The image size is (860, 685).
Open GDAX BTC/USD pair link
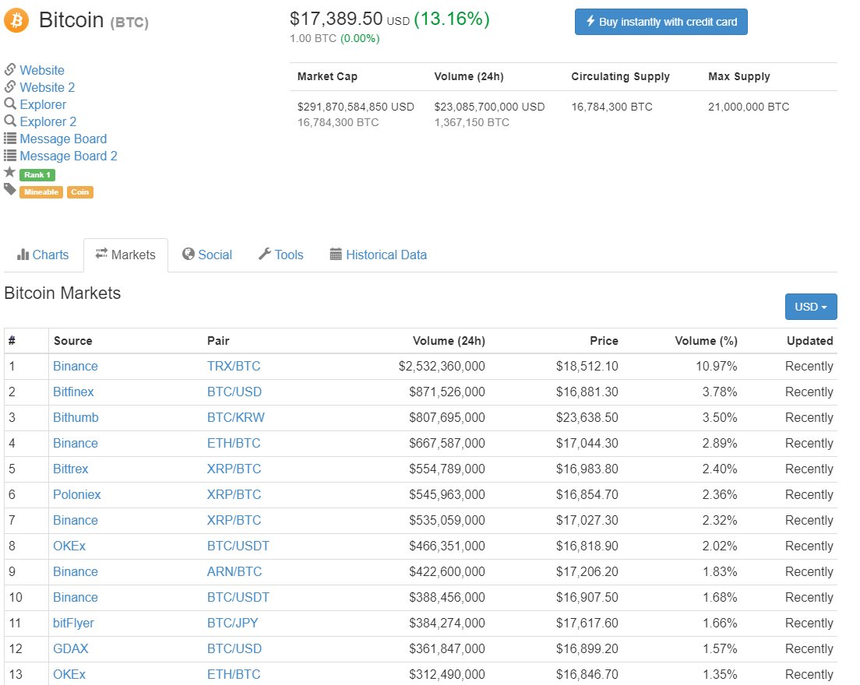234,649
